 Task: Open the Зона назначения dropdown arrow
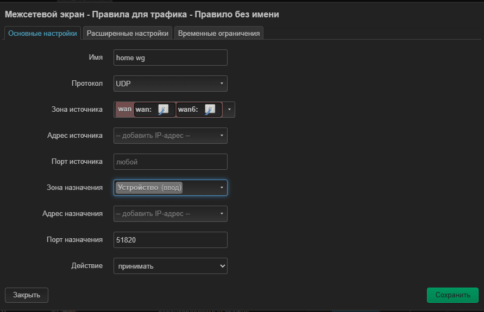point(222,188)
